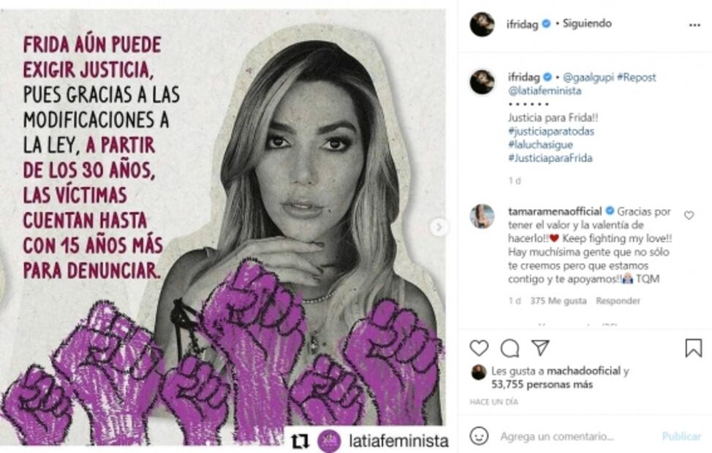The image size is (712, 453).
Task: Like tamaramenaofficial's comment heart
Action: [689, 215]
